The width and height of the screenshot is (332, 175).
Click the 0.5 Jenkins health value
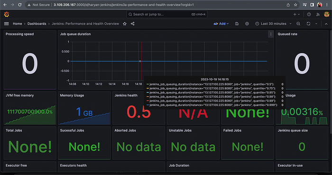coord(138,112)
